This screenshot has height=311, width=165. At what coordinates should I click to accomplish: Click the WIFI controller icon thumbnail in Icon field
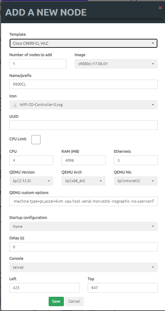(x=15, y=105)
